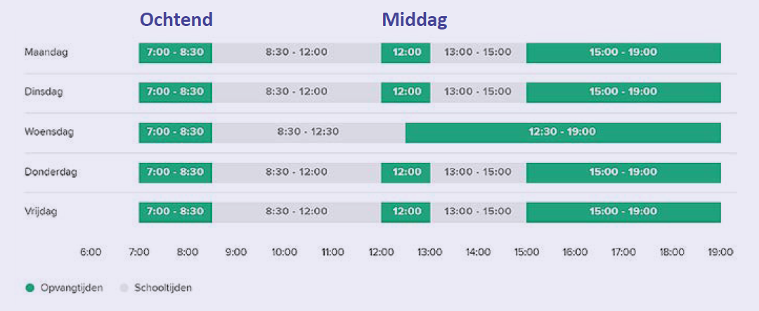Image resolution: width=759 pixels, height=311 pixels.
Task: Select the Middag heading
Action: point(415,20)
